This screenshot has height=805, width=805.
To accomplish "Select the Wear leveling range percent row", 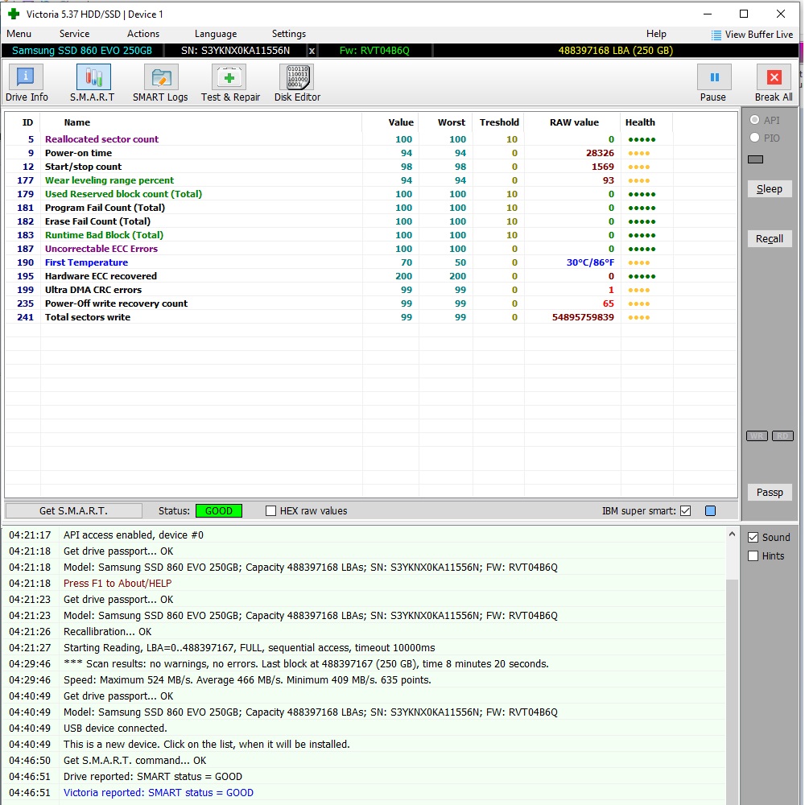I will (x=370, y=180).
